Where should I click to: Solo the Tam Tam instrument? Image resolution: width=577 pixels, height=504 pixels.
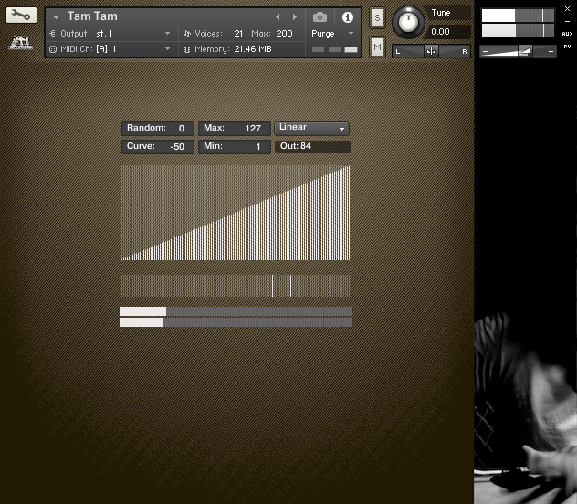click(378, 18)
